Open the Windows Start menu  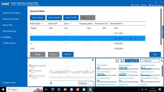pyautogui.click(x=3, y=89)
